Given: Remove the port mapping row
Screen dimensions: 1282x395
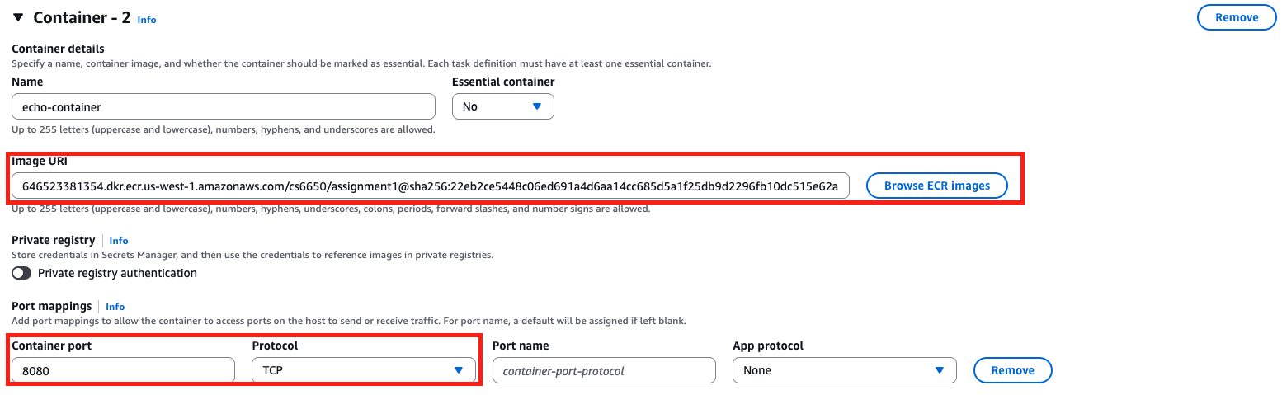Looking at the screenshot, I should (1012, 370).
